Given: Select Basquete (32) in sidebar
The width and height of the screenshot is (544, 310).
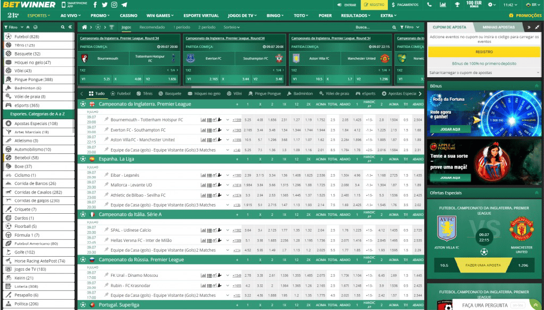Looking at the screenshot, I should (39, 54).
